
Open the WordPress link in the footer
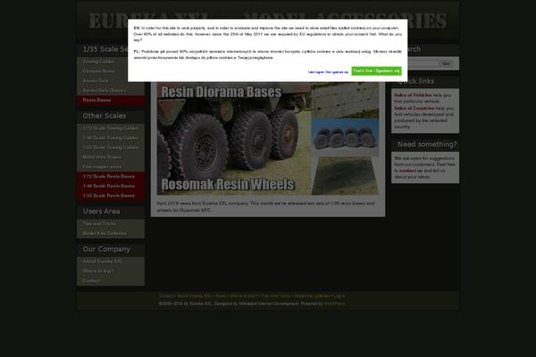coord(335,303)
